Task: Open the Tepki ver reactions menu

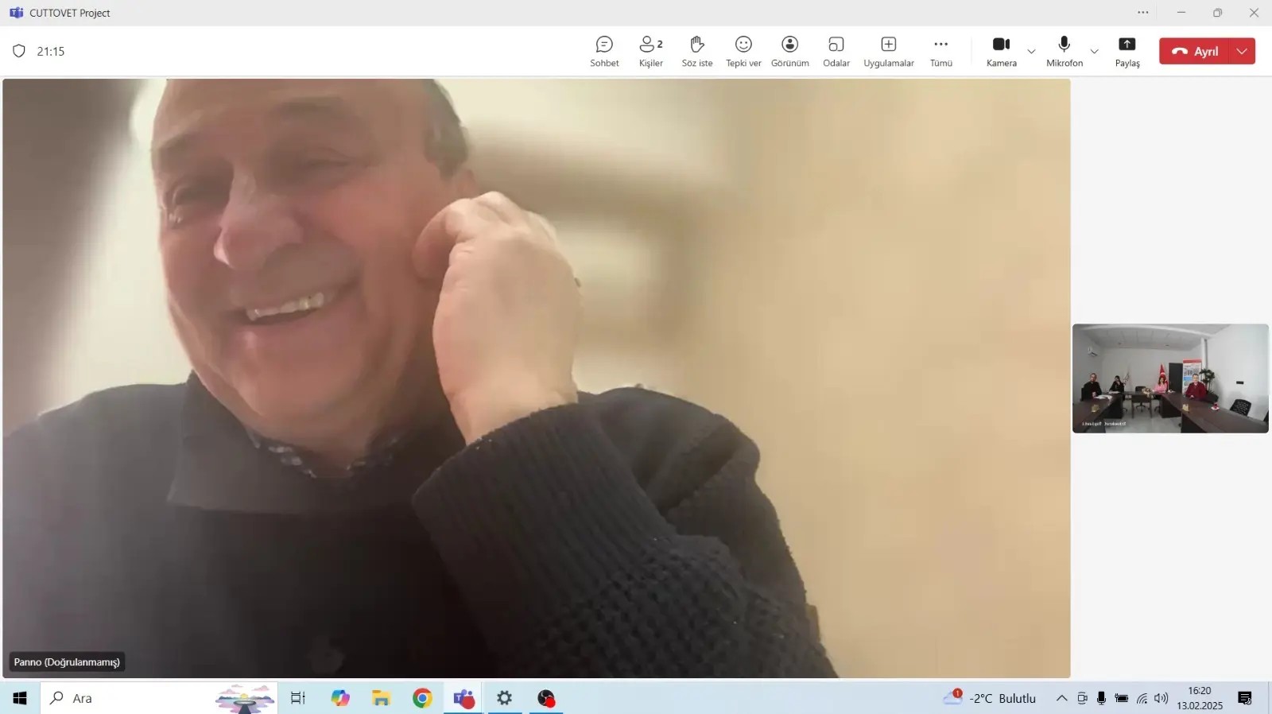Action: click(743, 51)
